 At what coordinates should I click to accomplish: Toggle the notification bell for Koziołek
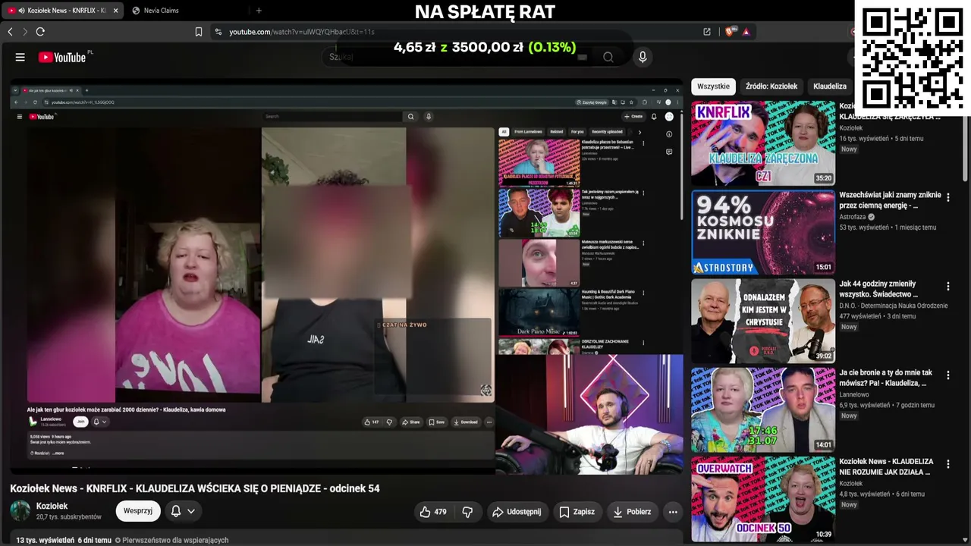click(x=176, y=511)
